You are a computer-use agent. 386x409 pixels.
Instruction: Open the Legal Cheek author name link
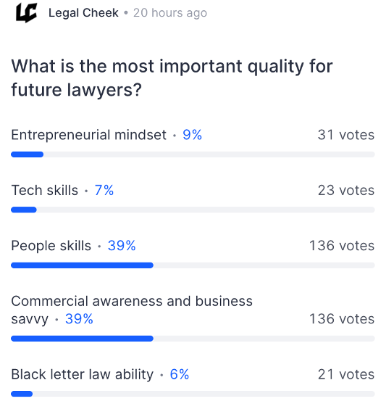tap(83, 13)
